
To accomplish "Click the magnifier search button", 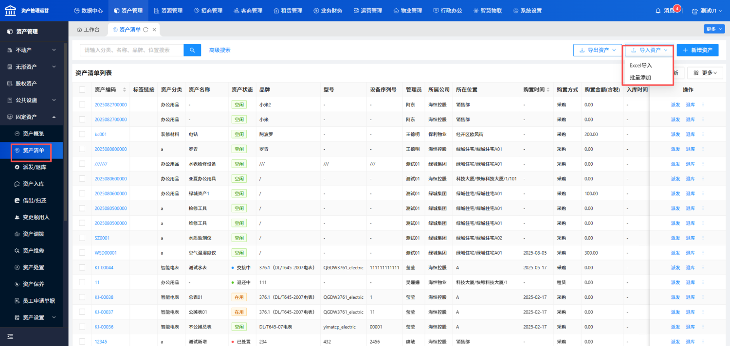I will [x=192, y=50].
